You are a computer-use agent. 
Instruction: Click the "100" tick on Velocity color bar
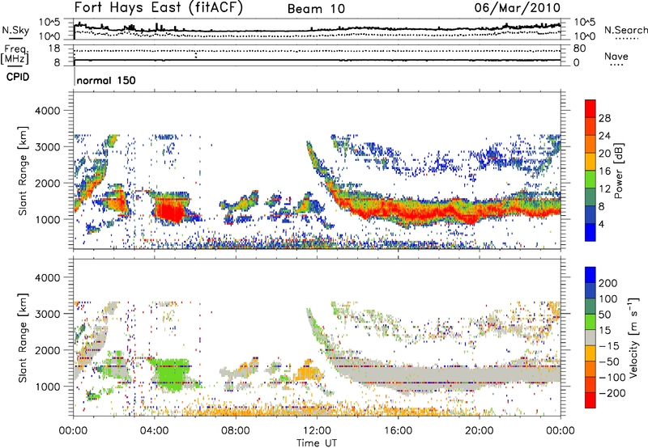pos(607,299)
